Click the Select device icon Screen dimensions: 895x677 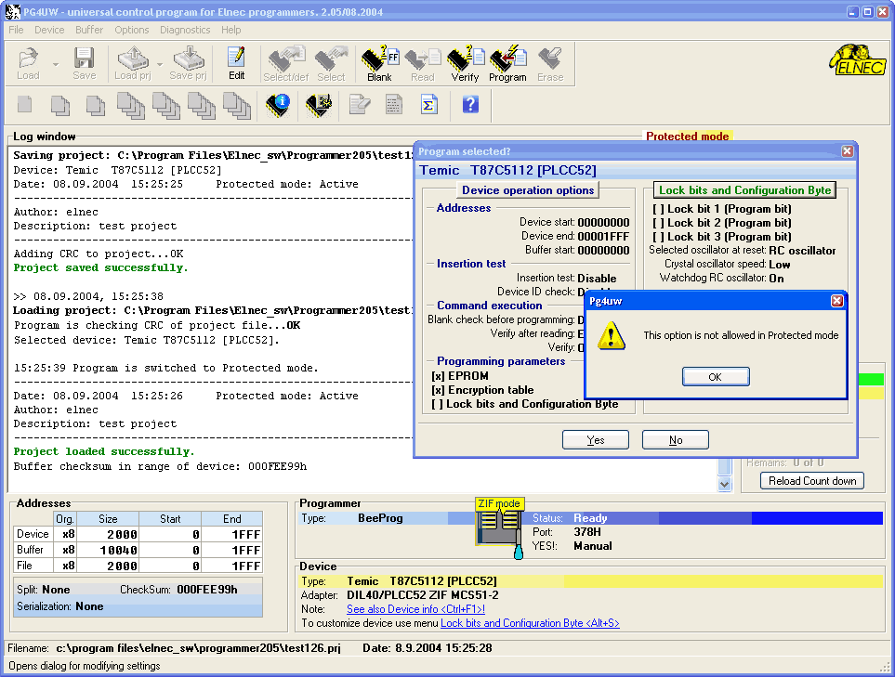(x=331, y=63)
